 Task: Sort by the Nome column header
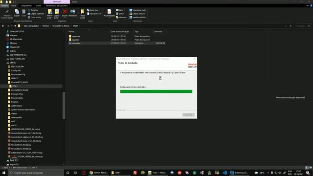click(89, 31)
